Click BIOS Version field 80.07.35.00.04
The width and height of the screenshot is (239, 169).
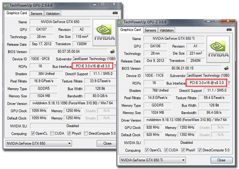coord(69,51)
